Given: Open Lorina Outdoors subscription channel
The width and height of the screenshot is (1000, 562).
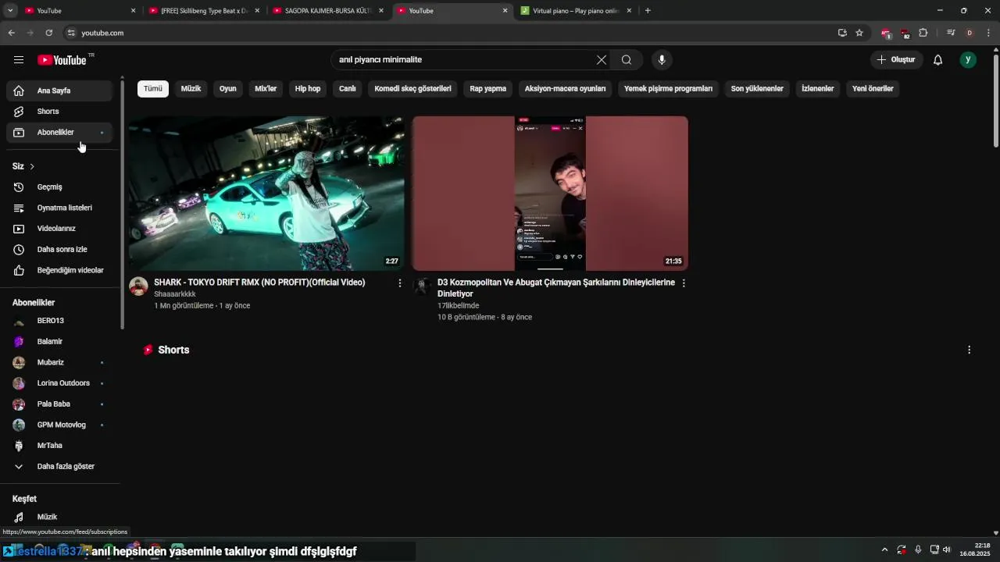Looking at the screenshot, I should pyautogui.click(x=59, y=383).
